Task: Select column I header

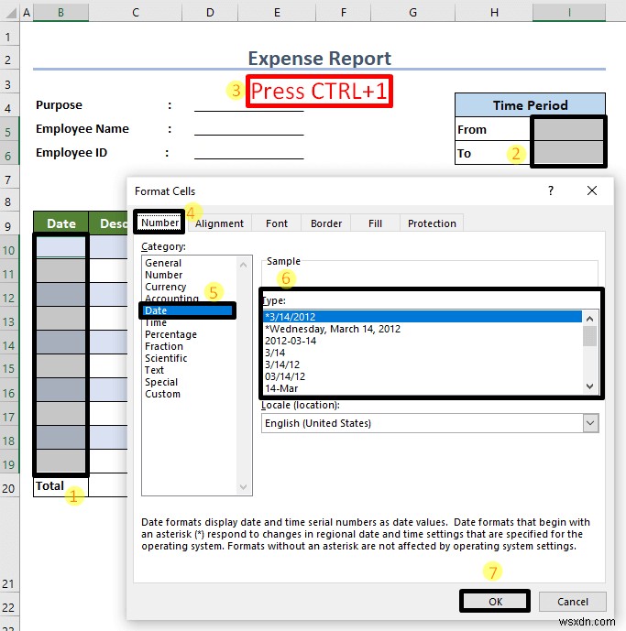Action: coord(569,13)
